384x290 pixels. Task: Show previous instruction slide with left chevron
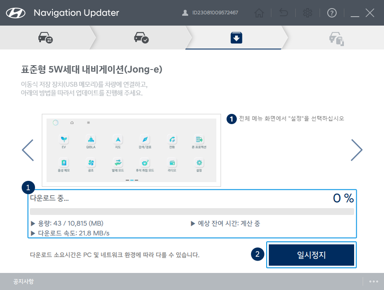(x=28, y=150)
